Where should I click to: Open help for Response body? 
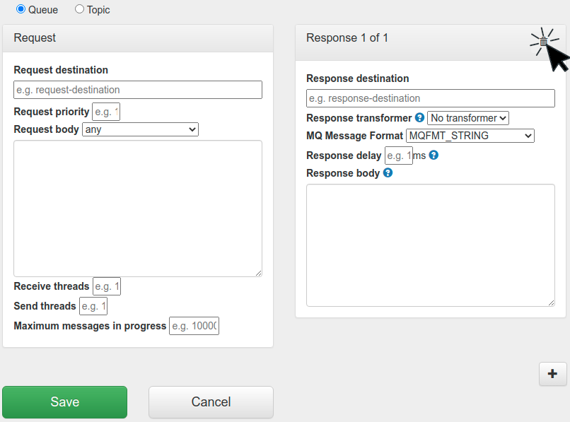pos(388,172)
